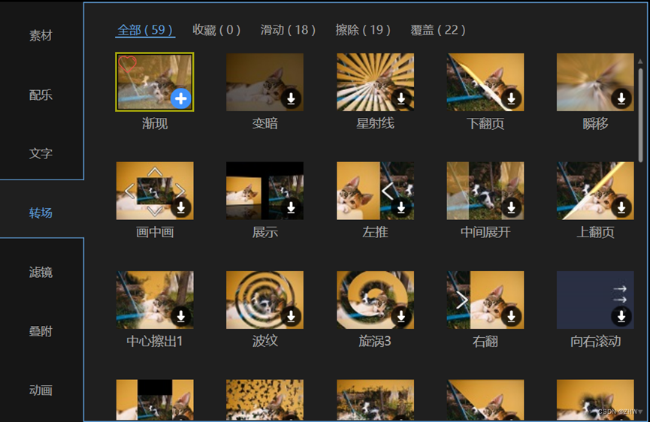Open the 滑动 (18) tab
Screen dimensions: 650x422
(288, 30)
